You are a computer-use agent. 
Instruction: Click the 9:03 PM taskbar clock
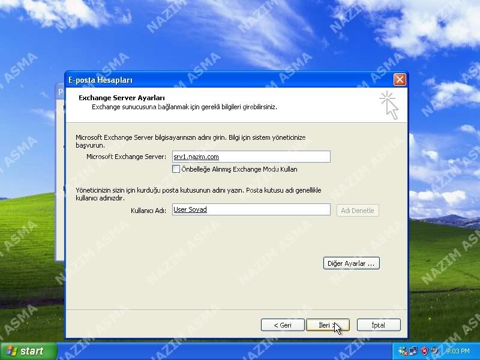pos(458,351)
